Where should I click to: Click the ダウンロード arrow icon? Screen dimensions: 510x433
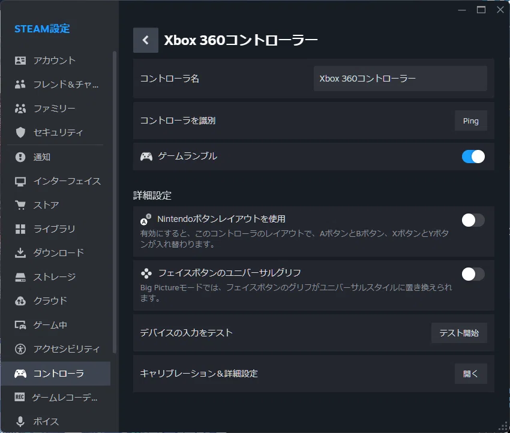point(20,253)
